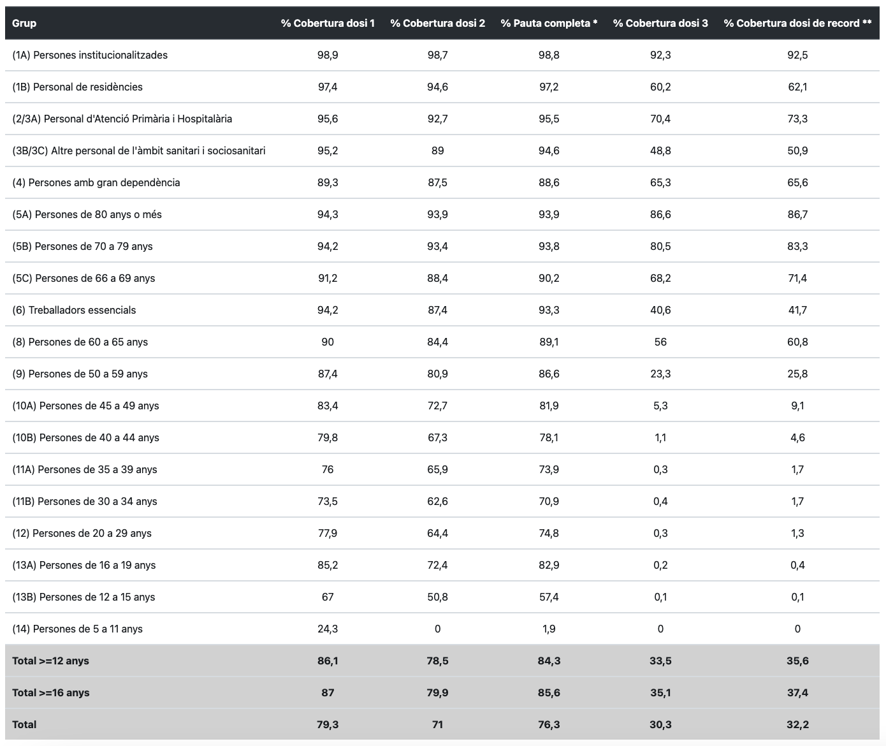Click the % Pauta completa header
Image resolution: width=886 pixels, height=746 pixels.
pos(549,23)
